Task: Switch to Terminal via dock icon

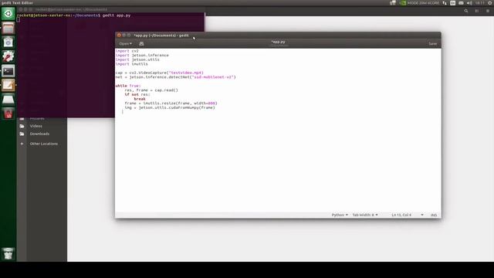Action: 8,71
